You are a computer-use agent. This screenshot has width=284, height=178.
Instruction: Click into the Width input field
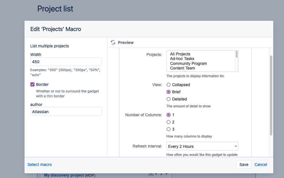coord(66,62)
